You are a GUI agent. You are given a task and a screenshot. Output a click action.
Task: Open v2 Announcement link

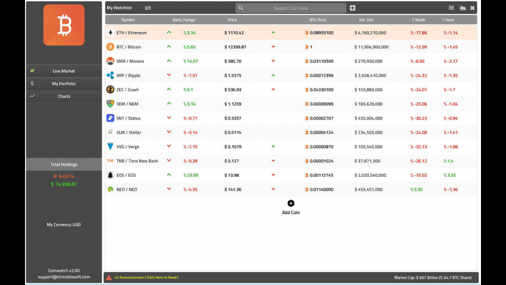(x=146, y=277)
